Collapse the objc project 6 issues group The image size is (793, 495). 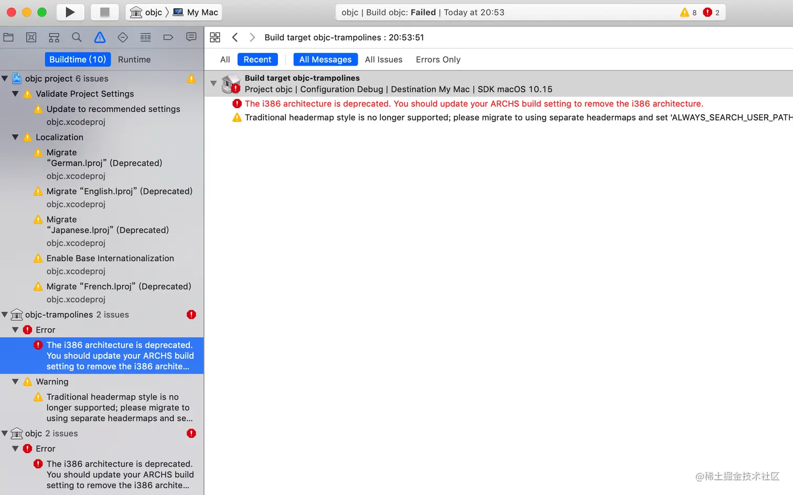pyautogui.click(x=5, y=79)
